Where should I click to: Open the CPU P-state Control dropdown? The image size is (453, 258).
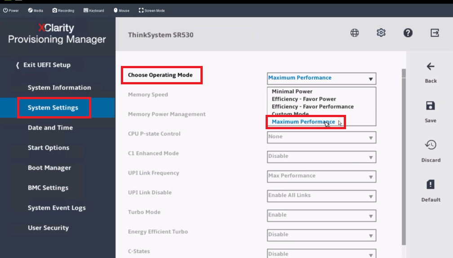322,137
